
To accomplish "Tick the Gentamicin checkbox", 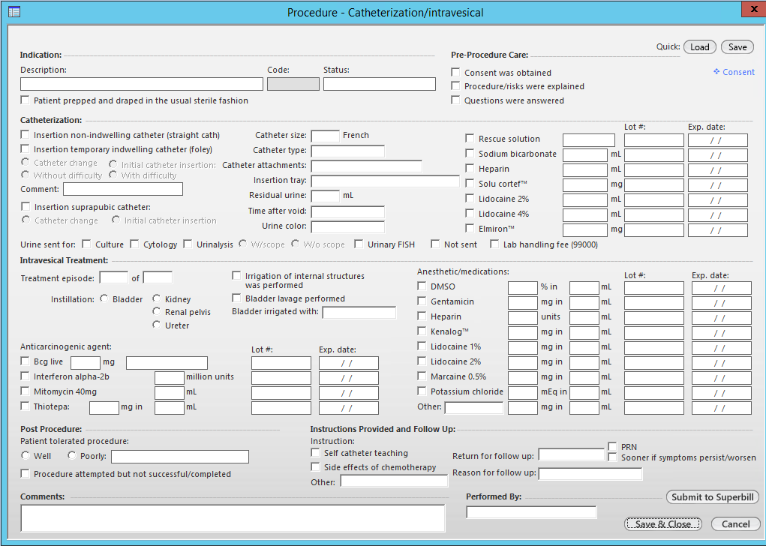I will (422, 301).
